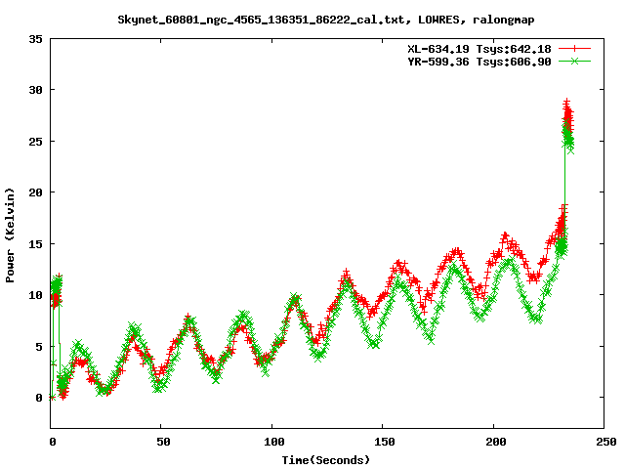Click the x-axis tick label 200
This screenshot has height=469, width=625.
pos(495,442)
